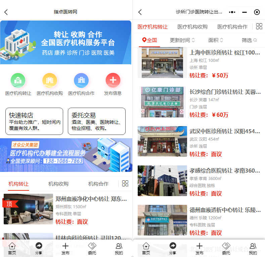The height and width of the screenshot is (257, 265).
Task: Open the three-dot more menu in the mini program capsule
Action: click(x=232, y=12)
